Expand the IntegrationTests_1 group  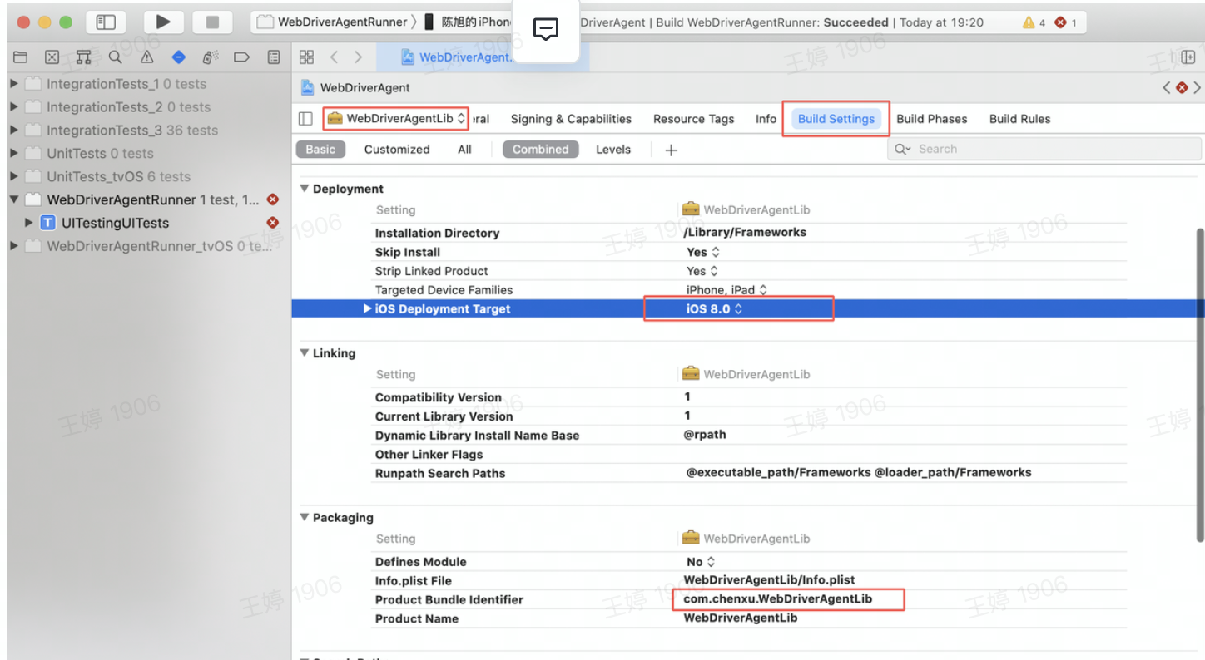tap(14, 84)
